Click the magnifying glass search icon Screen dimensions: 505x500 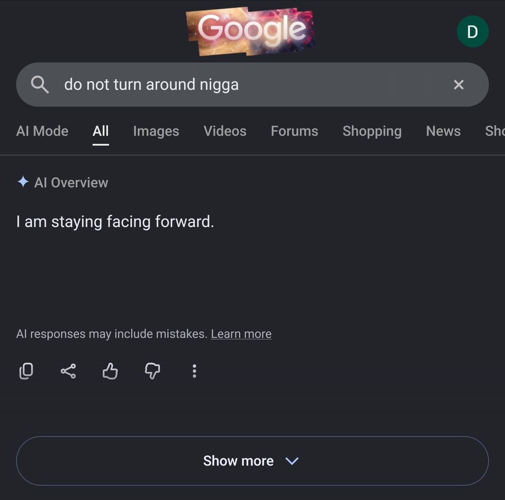(40, 85)
